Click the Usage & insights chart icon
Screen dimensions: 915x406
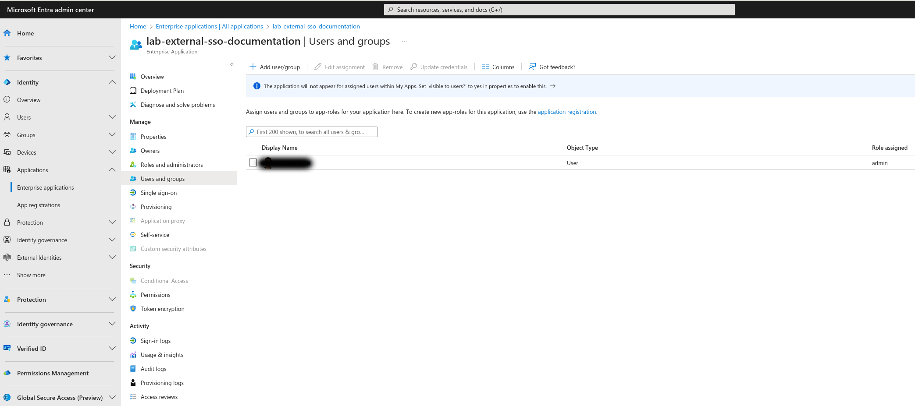(133, 354)
